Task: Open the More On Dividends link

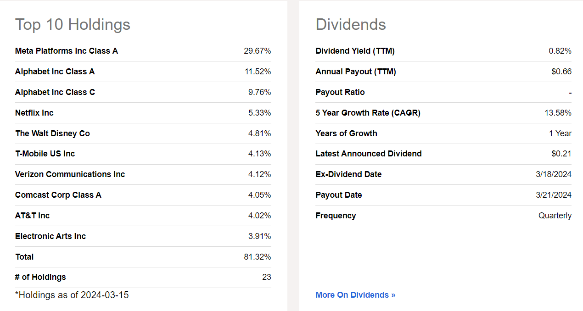Action: [355, 295]
